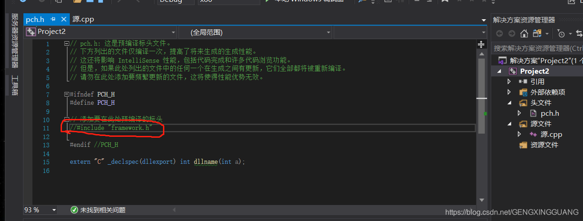Image resolution: width=583 pixels, height=221 pixels.
Task: Click the '#define PCH_H' code line
Action: tap(92, 102)
